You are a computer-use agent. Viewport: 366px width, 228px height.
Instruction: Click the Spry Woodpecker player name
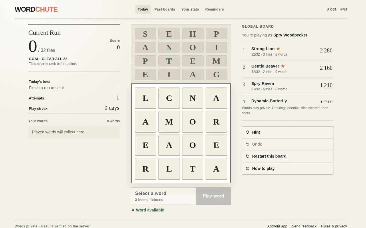point(290,35)
